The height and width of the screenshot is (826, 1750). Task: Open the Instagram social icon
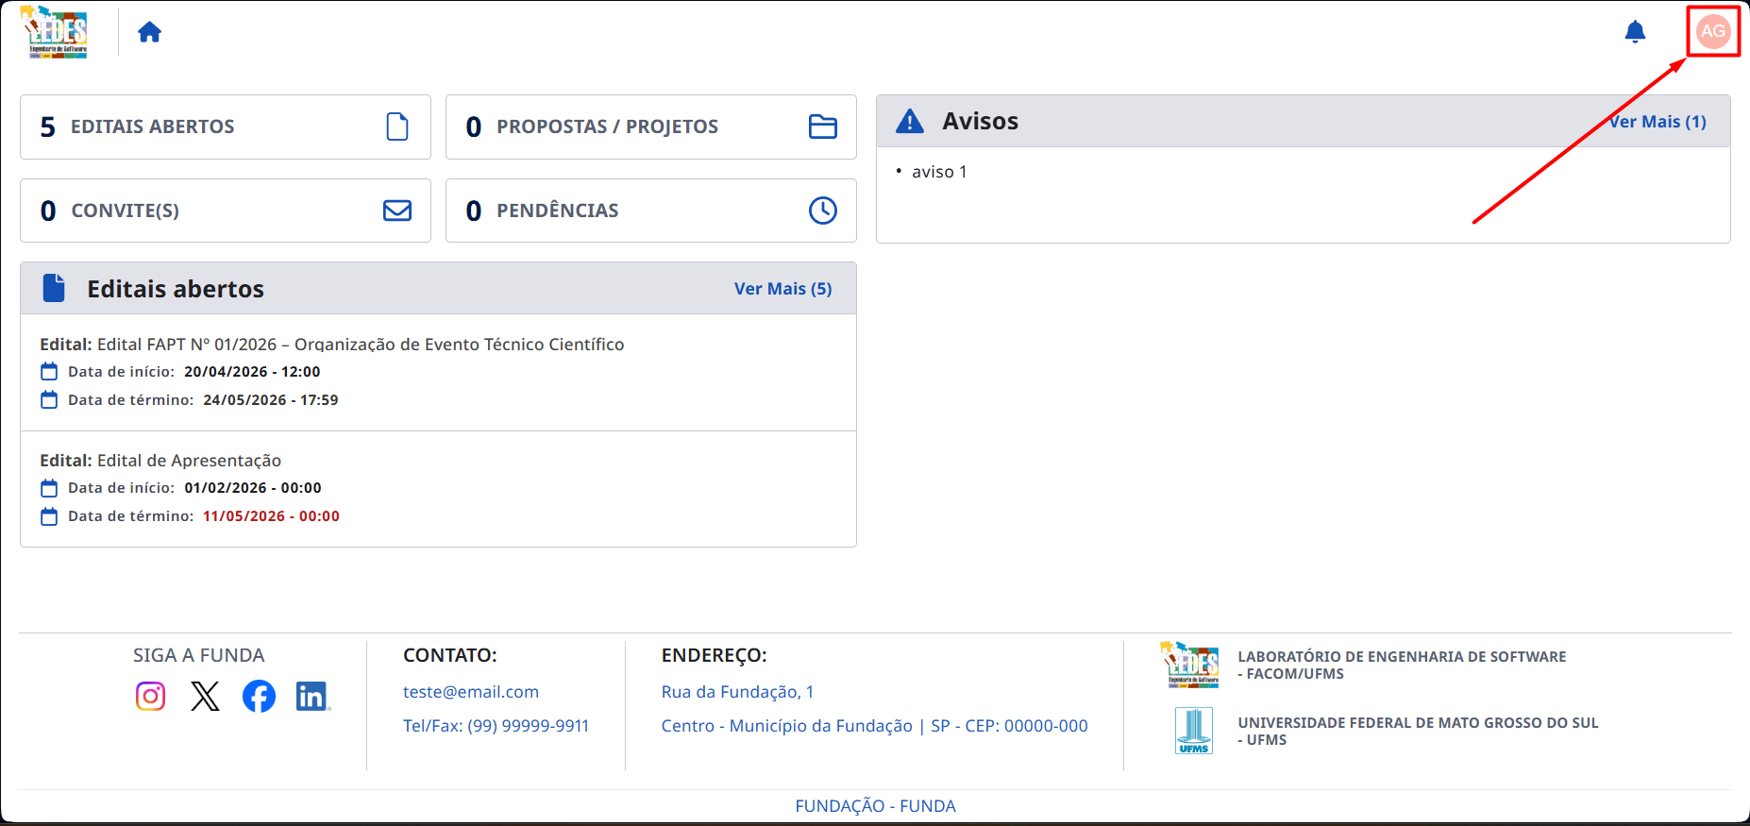[x=151, y=696]
